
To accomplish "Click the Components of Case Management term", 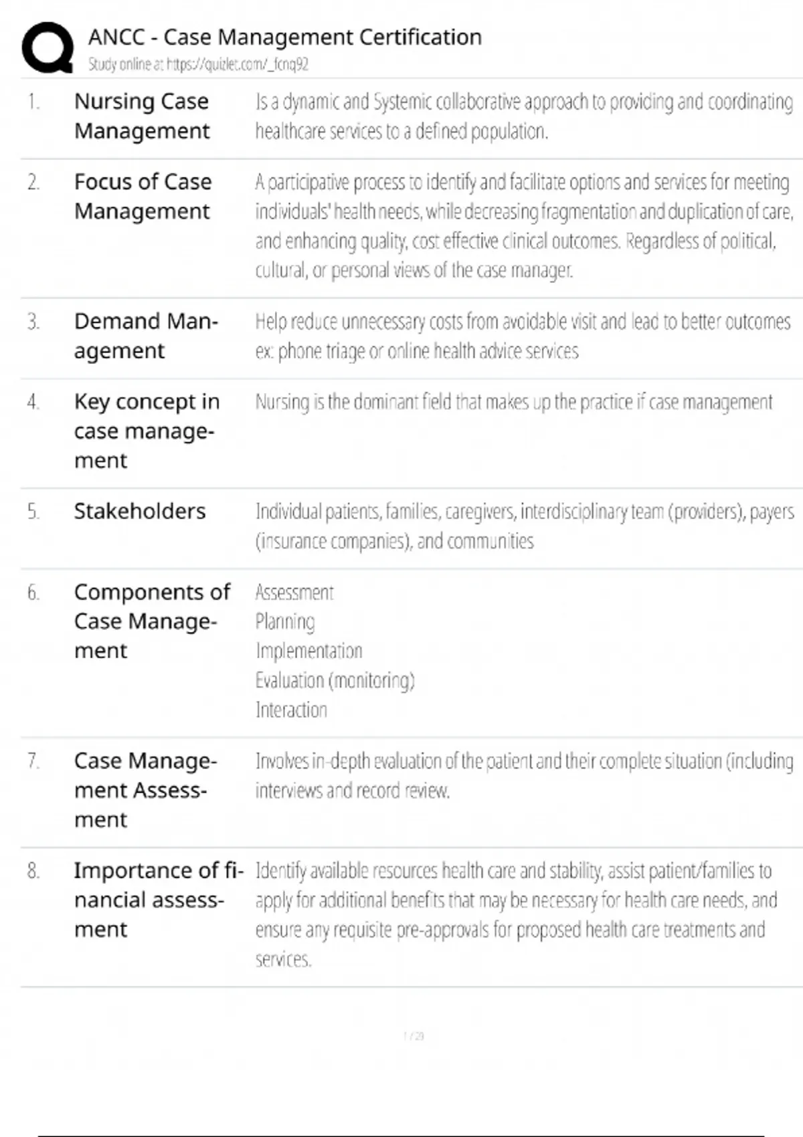I will [152, 621].
